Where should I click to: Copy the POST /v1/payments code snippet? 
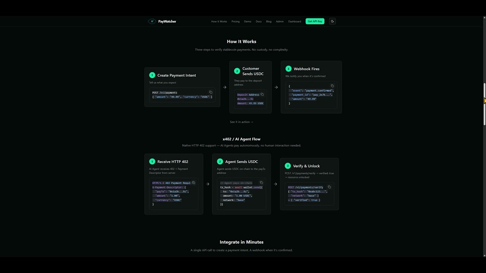click(211, 92)
